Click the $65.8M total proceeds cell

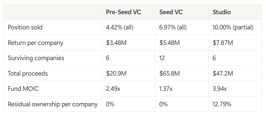click(x=170, y=73)
